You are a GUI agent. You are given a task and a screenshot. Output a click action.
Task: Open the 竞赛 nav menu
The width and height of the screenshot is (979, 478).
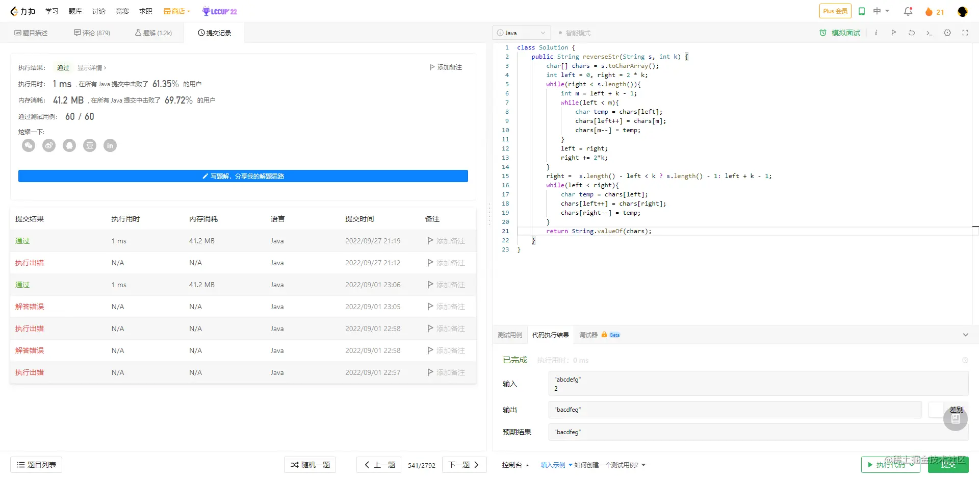click(x=122, y=11)
